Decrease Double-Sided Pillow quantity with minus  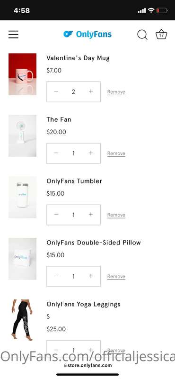pos(56,276)
